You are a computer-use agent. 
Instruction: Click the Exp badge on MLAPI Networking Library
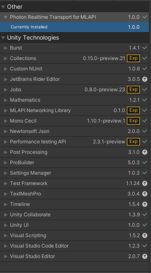pos(133,110)
